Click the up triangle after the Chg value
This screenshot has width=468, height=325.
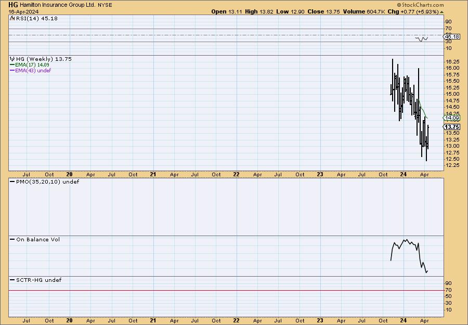(x=441, y=12)
